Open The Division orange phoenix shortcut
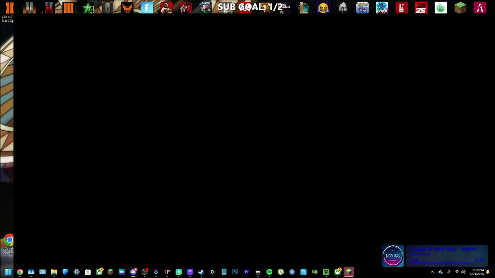The image size is (495, 278). [127, 8]
